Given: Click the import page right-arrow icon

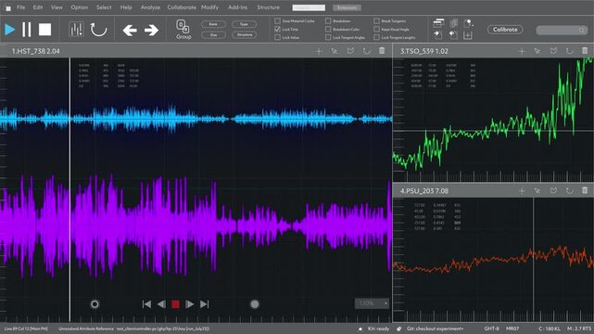Looking at the screenshot, I should (438, 35).
